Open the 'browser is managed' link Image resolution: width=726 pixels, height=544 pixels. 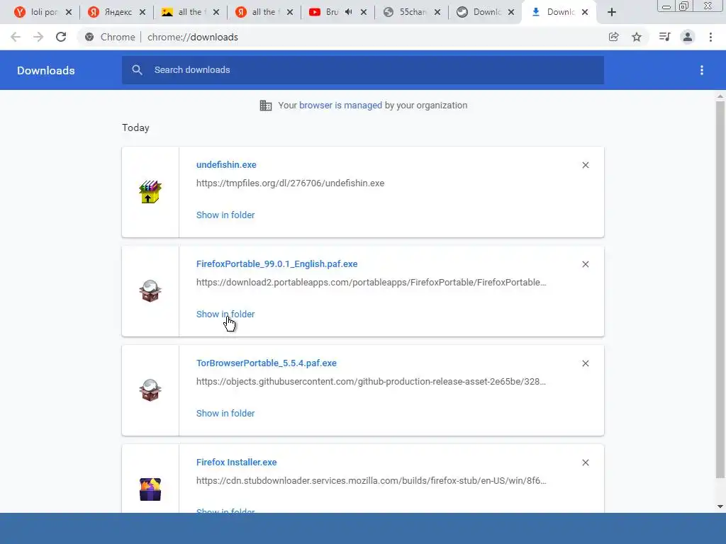click(341, 106)
